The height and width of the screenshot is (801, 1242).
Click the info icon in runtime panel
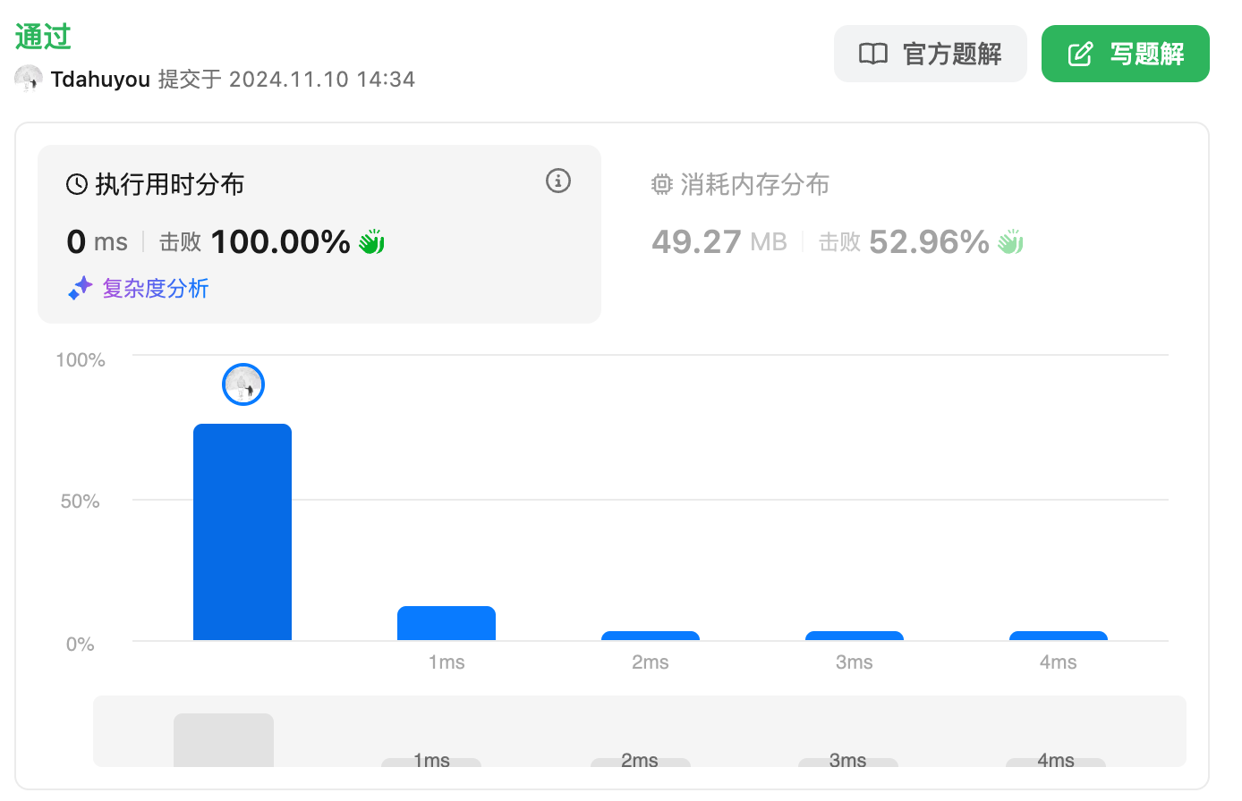[x=558, y=181]
